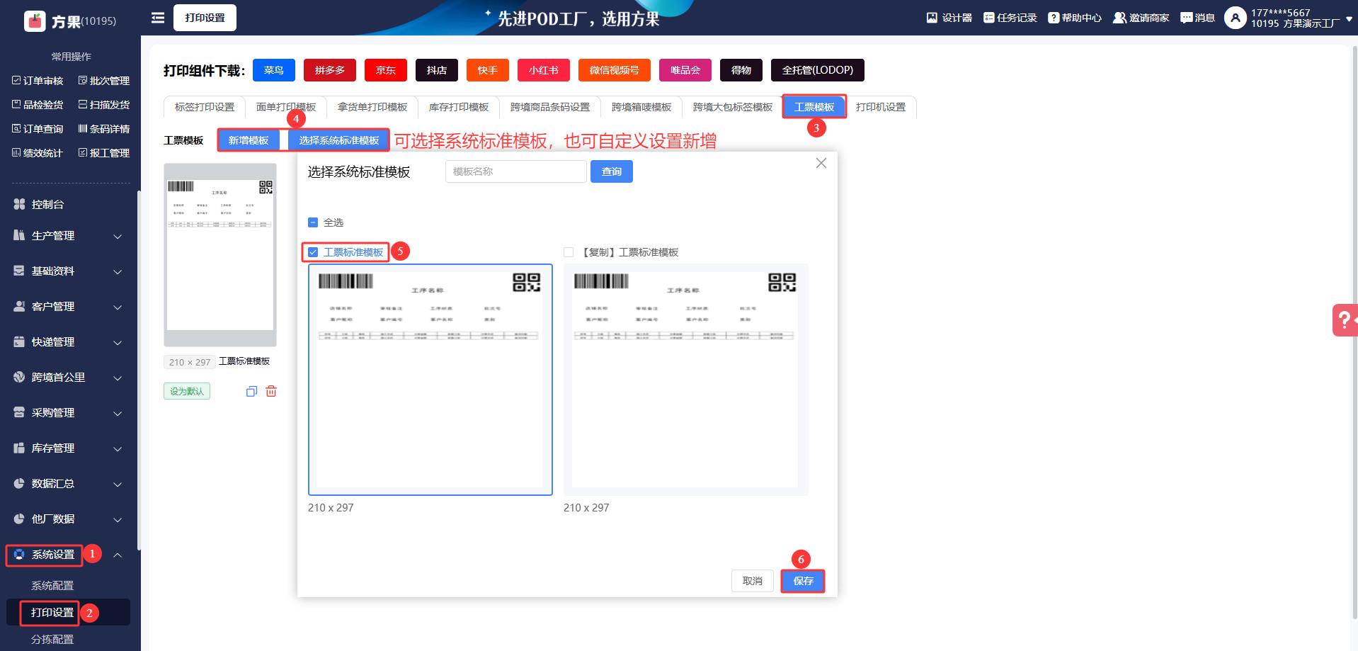This screenshot has height=651, width=1358.
Task: Click the 方果 logo icon
Action: tap(35, 21)
